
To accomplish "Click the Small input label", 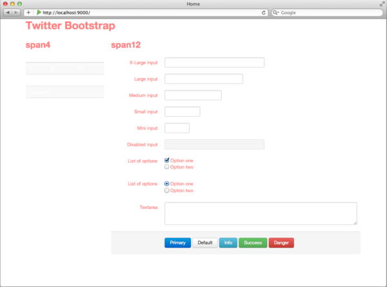I will click(146, 112).
